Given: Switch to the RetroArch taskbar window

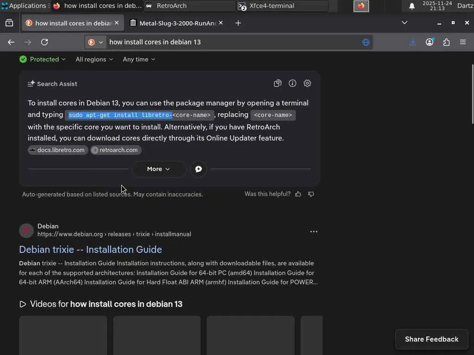Looking at the screenshot, I should tap(189, 6).
